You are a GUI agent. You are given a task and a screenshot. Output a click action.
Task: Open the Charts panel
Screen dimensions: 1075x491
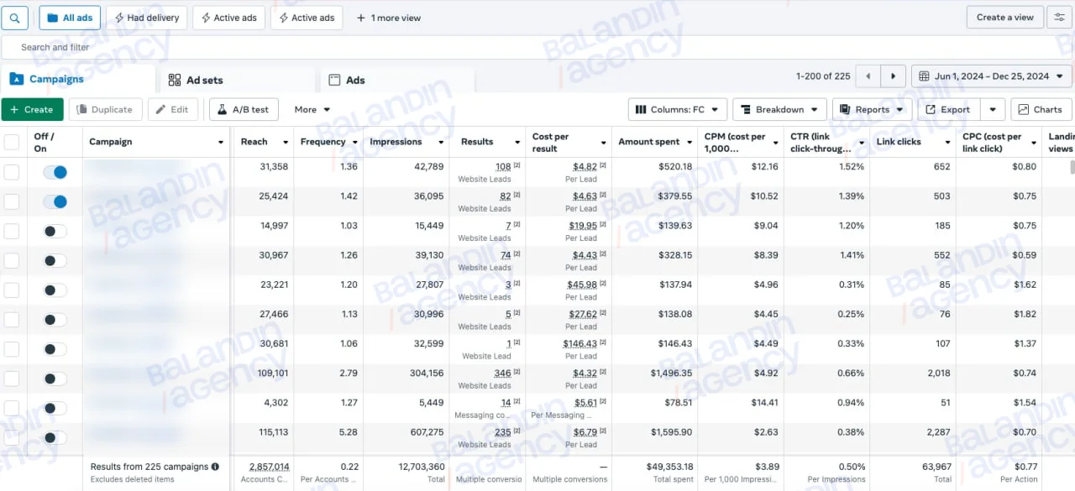pyautogui.click(x=1041, y=110)
